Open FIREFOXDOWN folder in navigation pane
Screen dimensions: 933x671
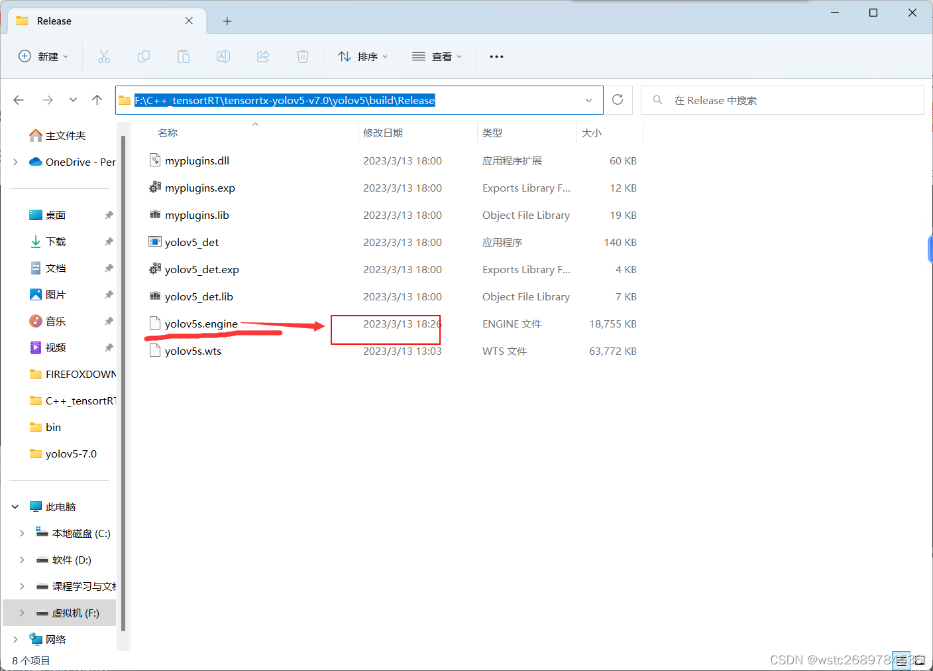click(72, 374)
